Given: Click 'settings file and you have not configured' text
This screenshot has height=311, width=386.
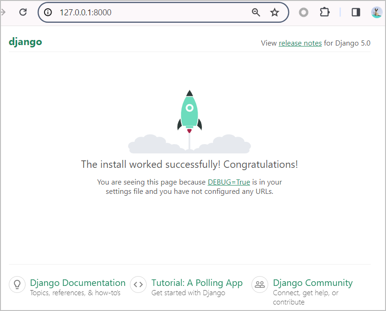Looking at the screenshot, I should tap(173, 192).
